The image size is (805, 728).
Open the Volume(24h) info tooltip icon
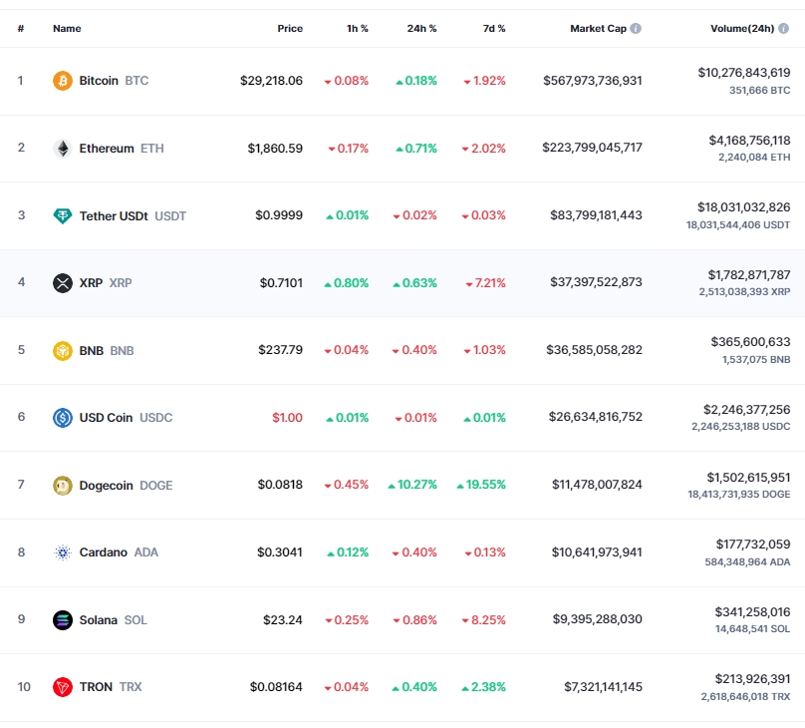783,28
